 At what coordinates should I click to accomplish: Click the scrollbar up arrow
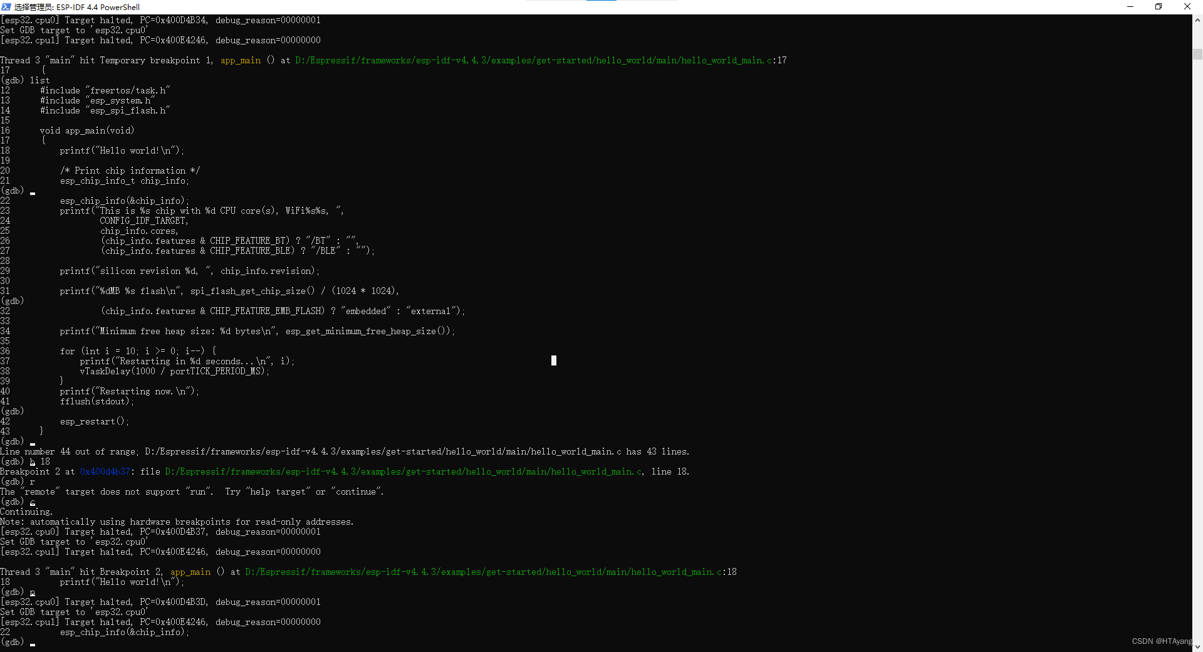1197,20
